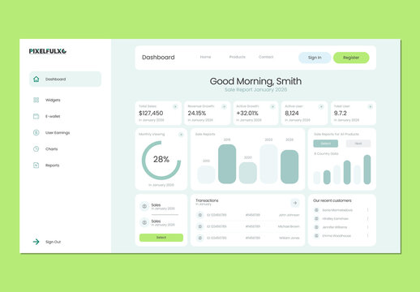
Task: Click the green Select button under Sales
Action: pyautogui.click(x=161, y=238)
